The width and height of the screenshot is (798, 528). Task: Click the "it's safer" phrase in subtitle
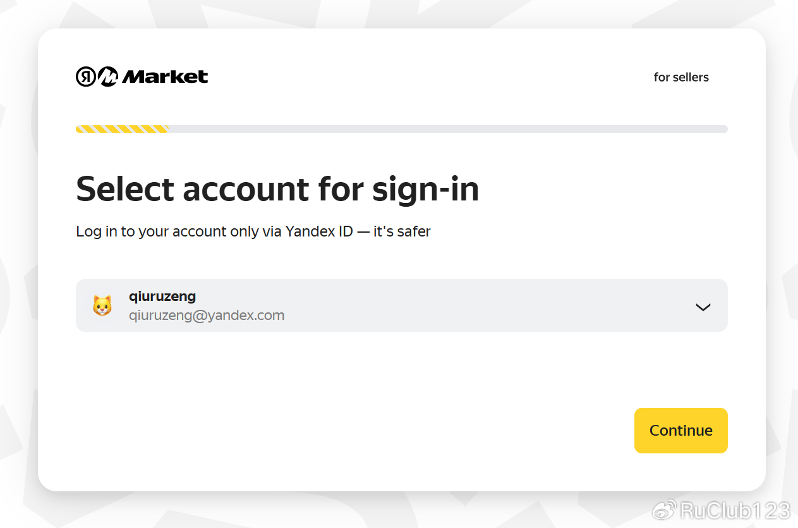pos(402,231)
